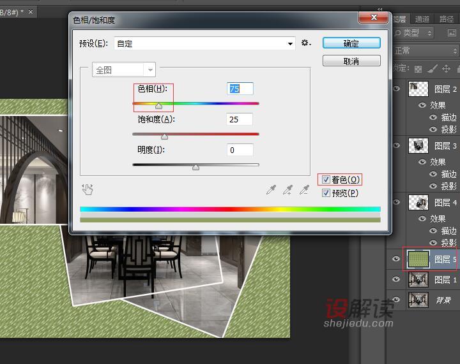Toggle the 效果 eye under 图层 4
460x364 pixels.
(x=422, y=219)
